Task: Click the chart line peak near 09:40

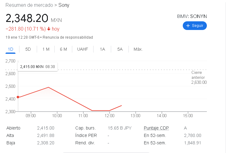Action: 48,87
